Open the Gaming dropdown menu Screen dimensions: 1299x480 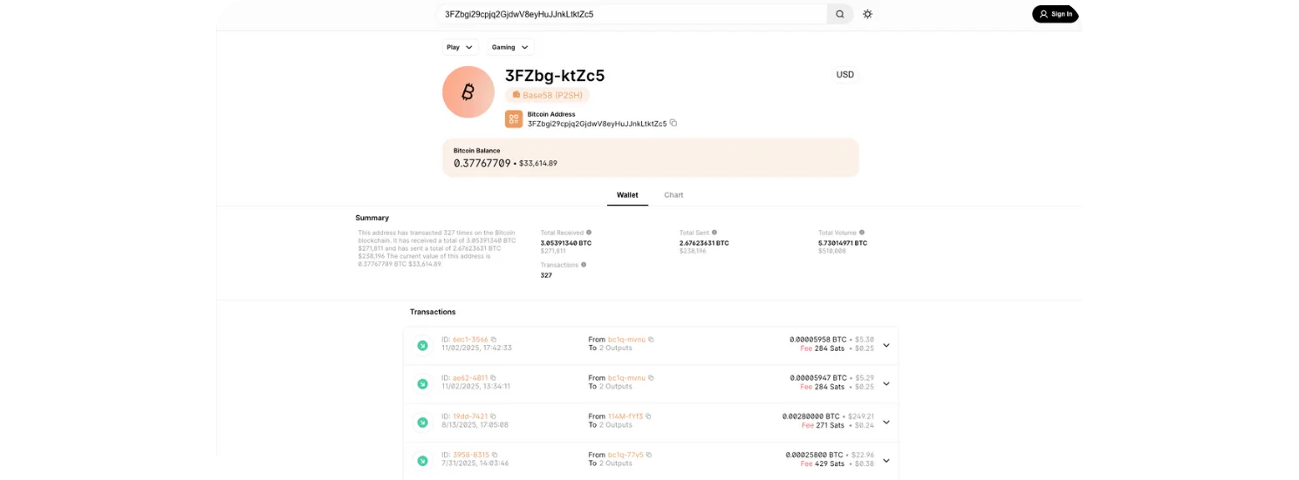point(510,47)
